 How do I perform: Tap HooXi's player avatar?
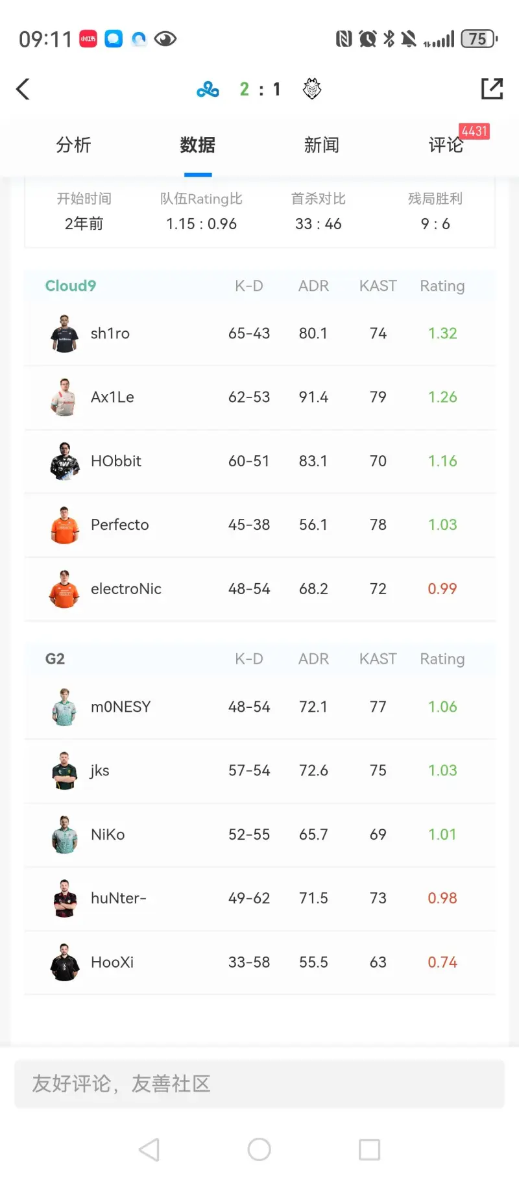click(x=64, y=962)
